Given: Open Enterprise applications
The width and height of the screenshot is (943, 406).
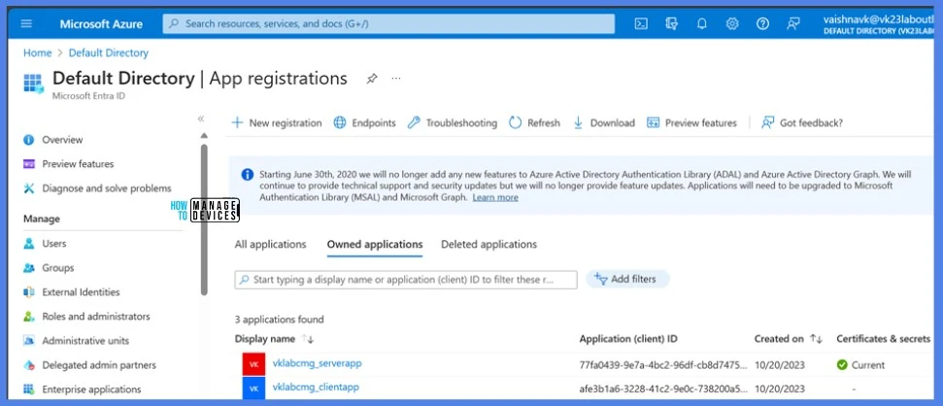Looking at the screenshot, I should (91, 389).
